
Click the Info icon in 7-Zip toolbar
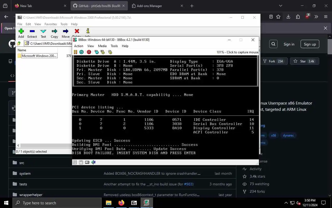point(88,31)
